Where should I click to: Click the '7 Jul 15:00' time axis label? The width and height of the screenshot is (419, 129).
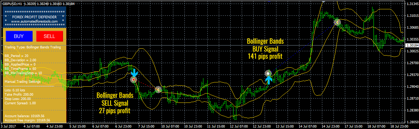pyautogui.click(x=146, y=126)
